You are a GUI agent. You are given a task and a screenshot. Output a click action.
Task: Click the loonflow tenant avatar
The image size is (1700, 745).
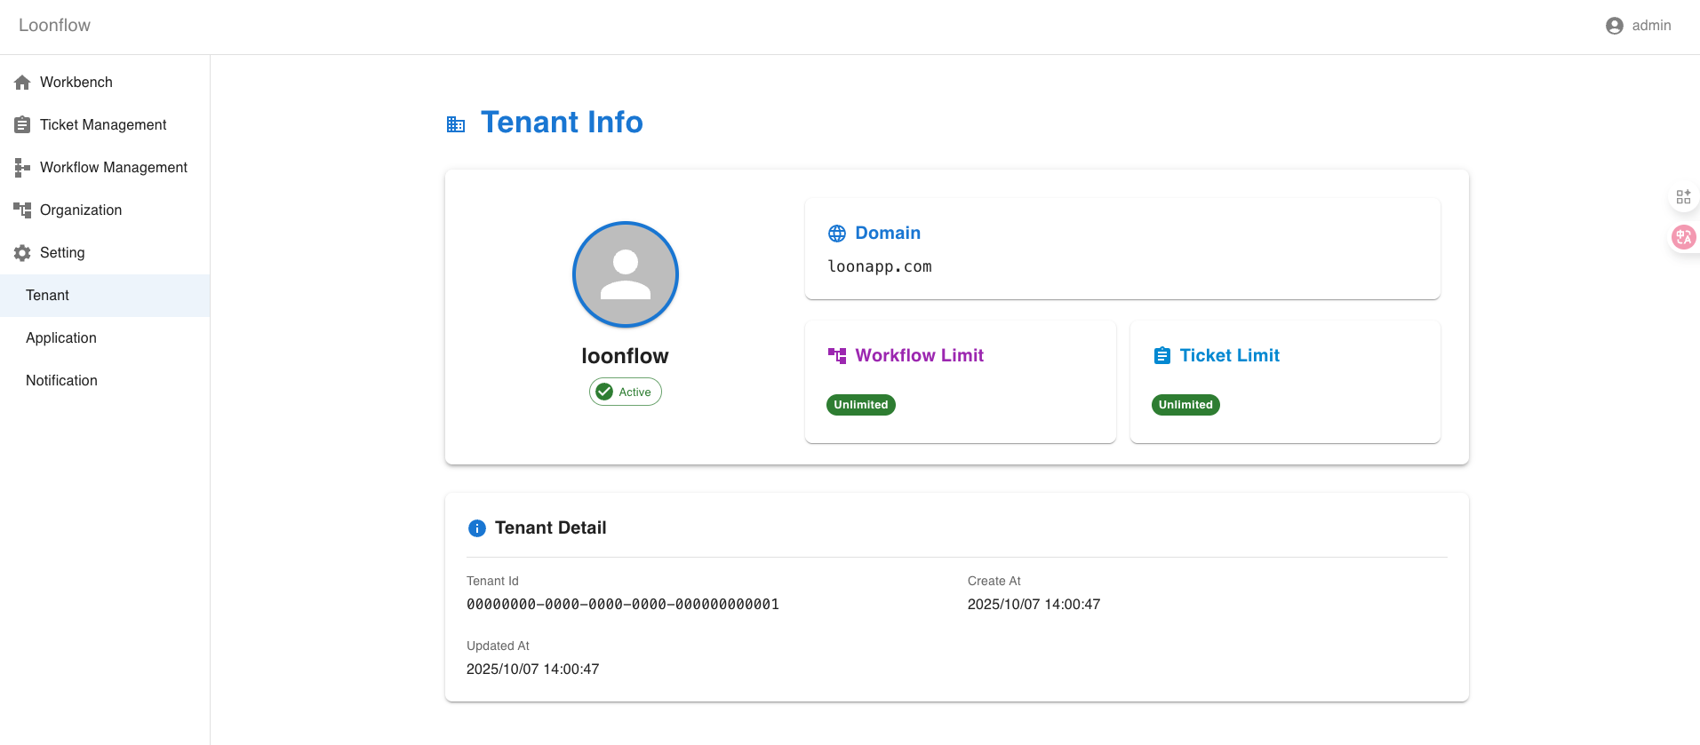click(x=626, y=274)
